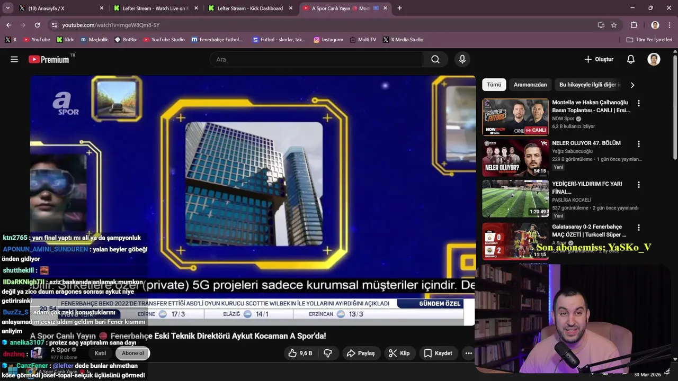Open the A Spor channel name
678x381 pixels.
[x=60, y=350]
